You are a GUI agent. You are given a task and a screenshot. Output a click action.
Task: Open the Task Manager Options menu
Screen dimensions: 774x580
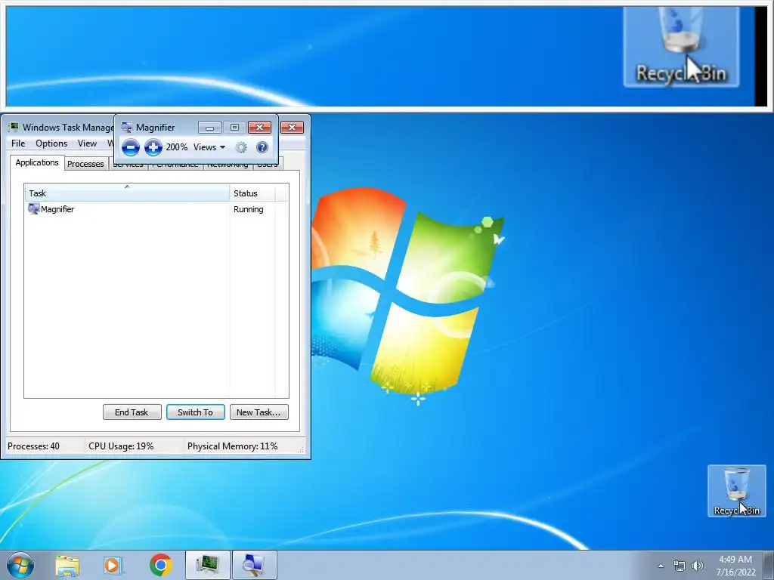[51, 143]
